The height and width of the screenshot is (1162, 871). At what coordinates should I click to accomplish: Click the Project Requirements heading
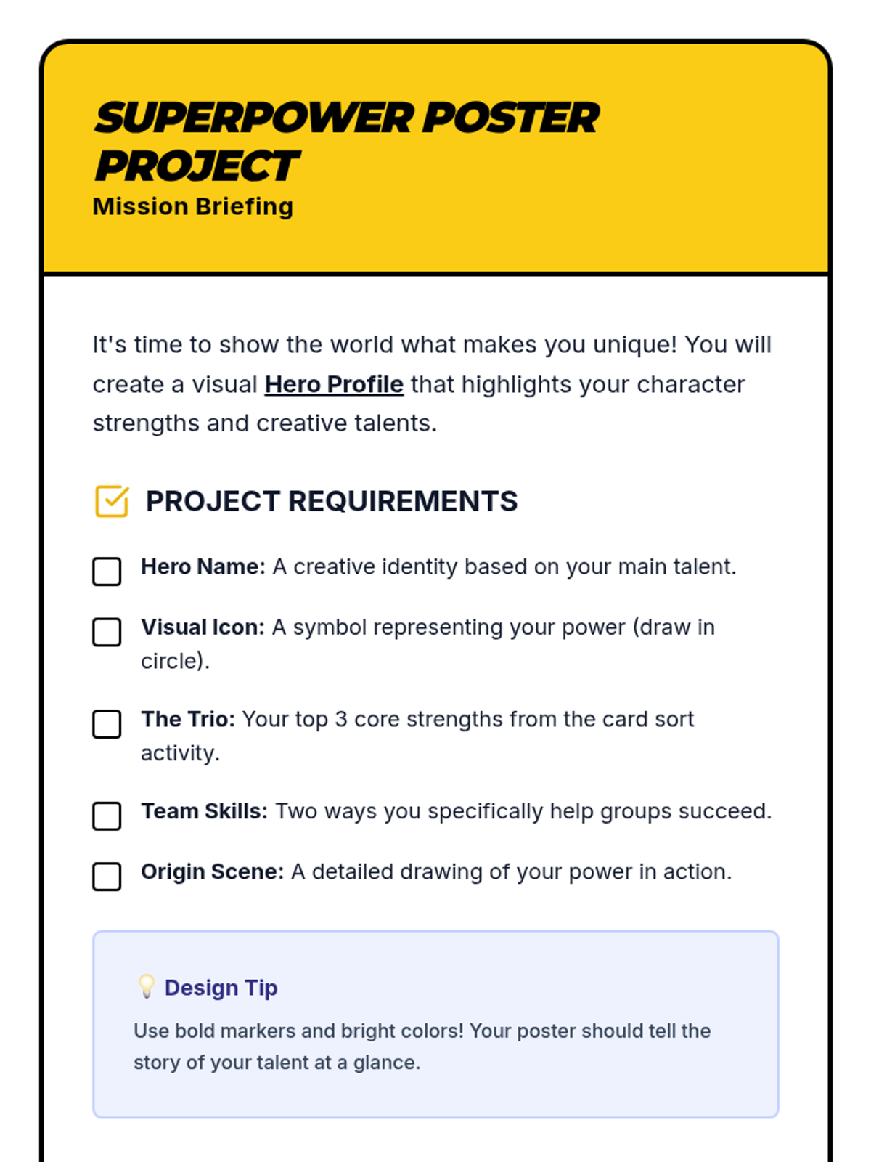point(332,501)
